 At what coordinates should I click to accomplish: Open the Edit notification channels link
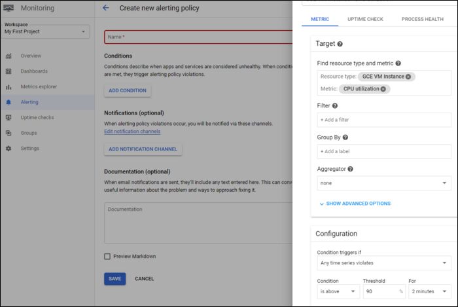point(132,132)
